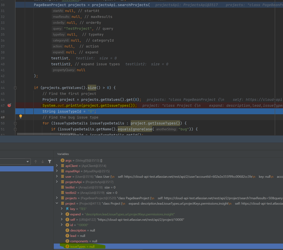Click the selected frame in frames list
This screenshot has width=283, height=250.
tap(27, 169)
